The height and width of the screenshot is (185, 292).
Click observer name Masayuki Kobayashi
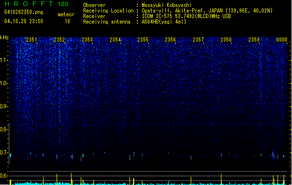[167, 5]
